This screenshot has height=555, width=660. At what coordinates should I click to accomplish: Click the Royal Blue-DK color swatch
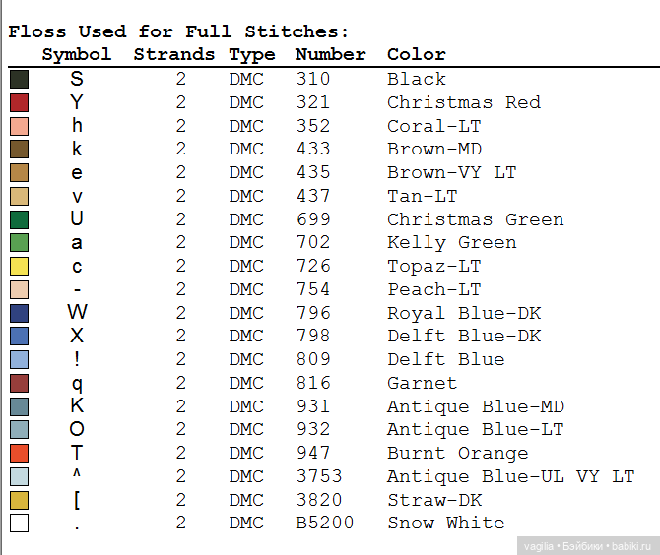click(19, 313)
